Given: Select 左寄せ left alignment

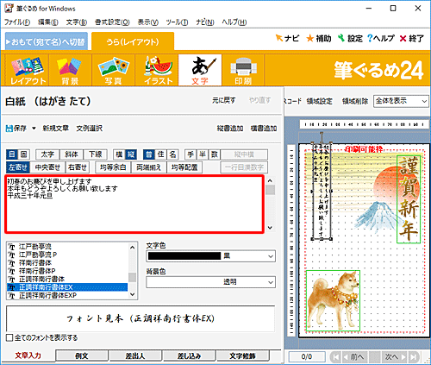Looking at the screenshot, I should (18, 167).
